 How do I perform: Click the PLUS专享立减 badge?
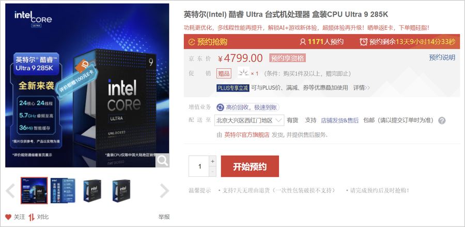click(x=233, y=88)
